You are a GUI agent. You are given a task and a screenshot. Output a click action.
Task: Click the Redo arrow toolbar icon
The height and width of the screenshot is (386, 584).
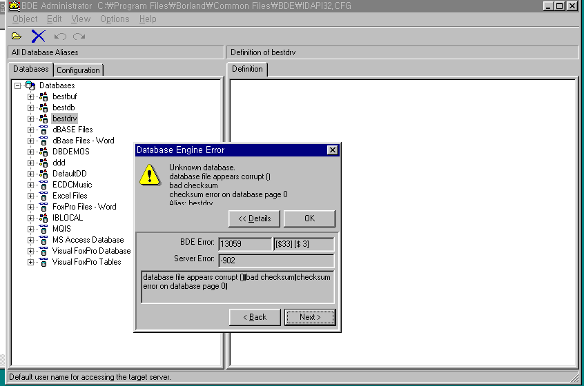(79, 36)
